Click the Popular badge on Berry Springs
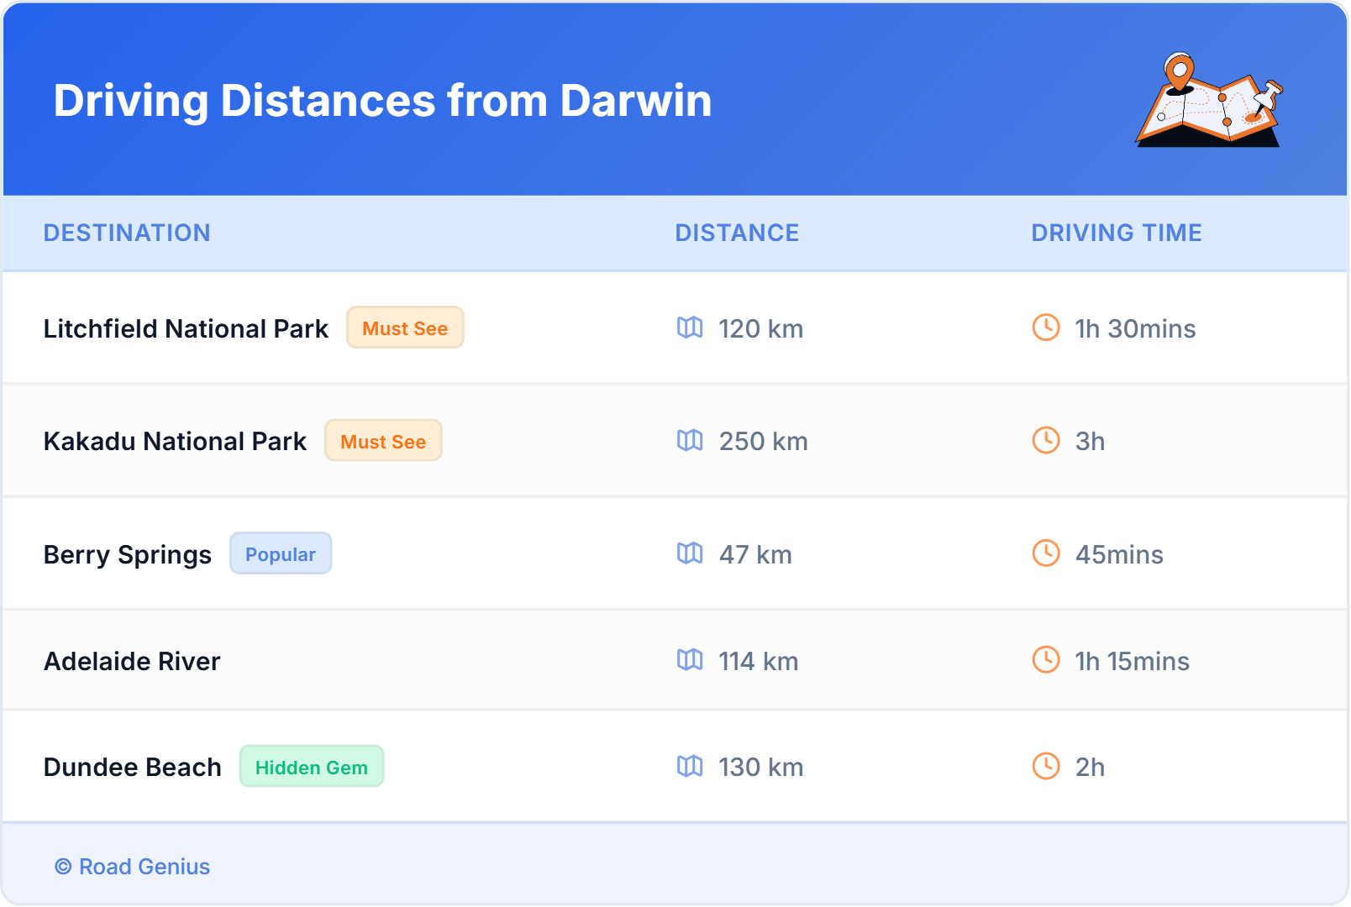Viewport: 1351px width, 907px height. (x=281, y=554)
